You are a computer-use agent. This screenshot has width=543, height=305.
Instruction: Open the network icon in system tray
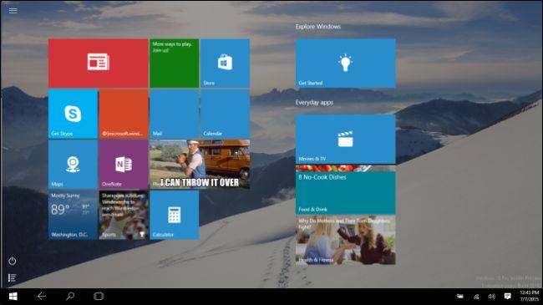click(476, 297)
